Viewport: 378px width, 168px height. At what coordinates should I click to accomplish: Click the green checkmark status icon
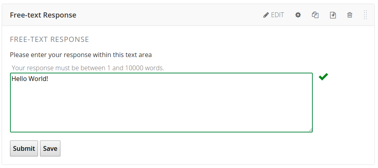323,77
